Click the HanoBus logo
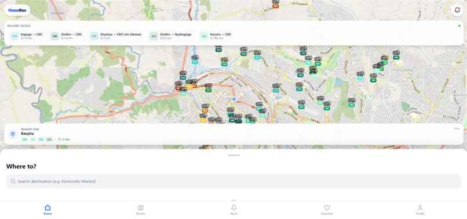Screen dimensions: 467x219 tap(17, 10)
